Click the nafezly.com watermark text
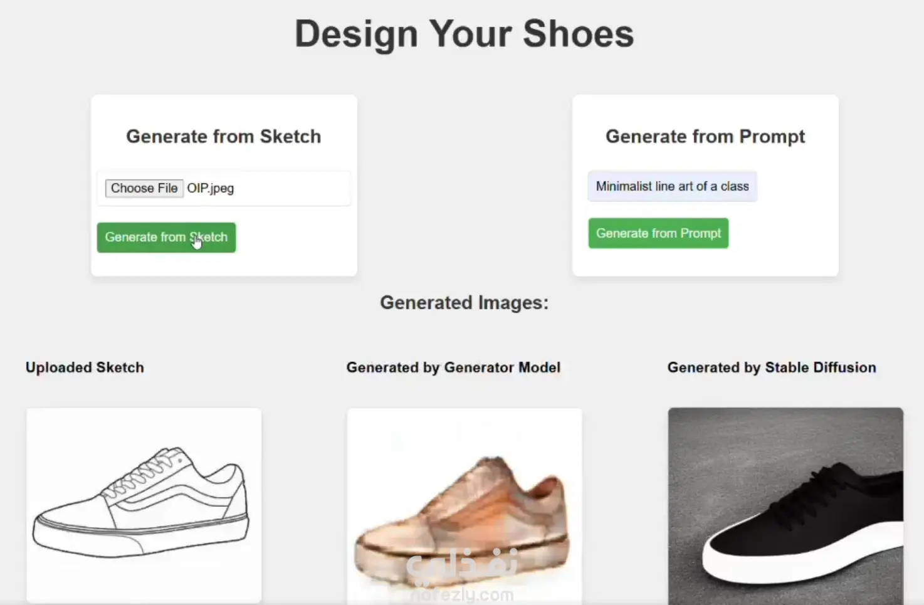Screen dimensions: 924x605 click(463, 595)
